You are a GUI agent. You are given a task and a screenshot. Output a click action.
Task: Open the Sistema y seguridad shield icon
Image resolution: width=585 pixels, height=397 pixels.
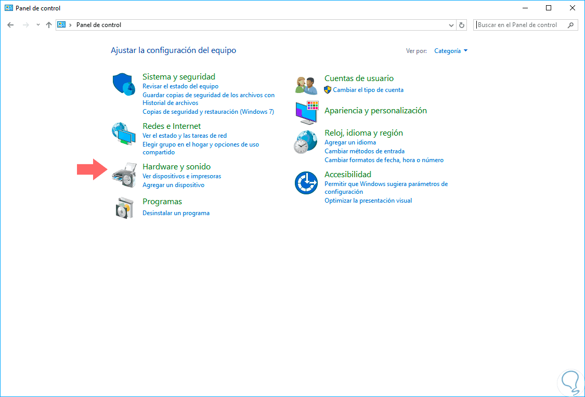123,84
